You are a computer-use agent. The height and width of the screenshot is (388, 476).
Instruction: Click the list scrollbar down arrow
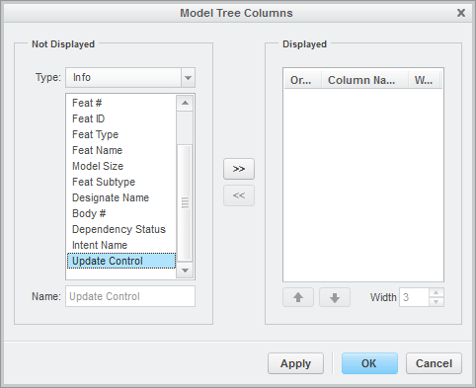click(185, 271)
